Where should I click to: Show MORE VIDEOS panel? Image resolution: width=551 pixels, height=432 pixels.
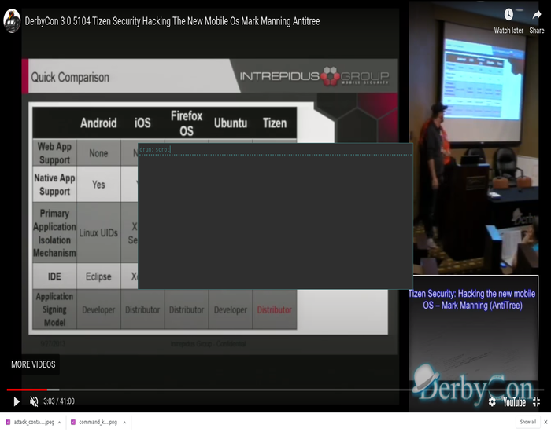[33, 364]
